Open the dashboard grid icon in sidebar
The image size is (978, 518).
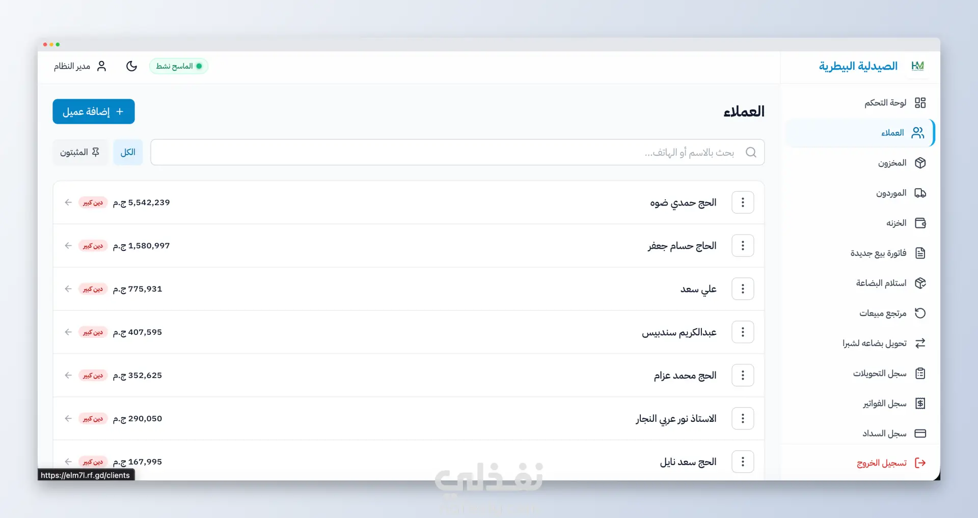pos(920,103)
